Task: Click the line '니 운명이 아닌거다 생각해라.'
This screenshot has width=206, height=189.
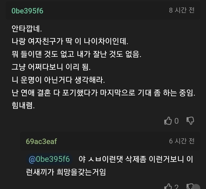Action: point(58,80)
